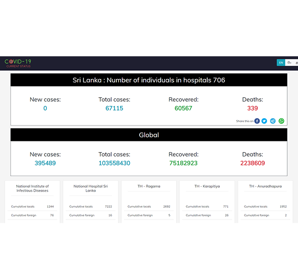Image resolution: width=298 pixels, height=279 pixels.
Task: Click cumulative locals value 7222
Action: [108, 206]
